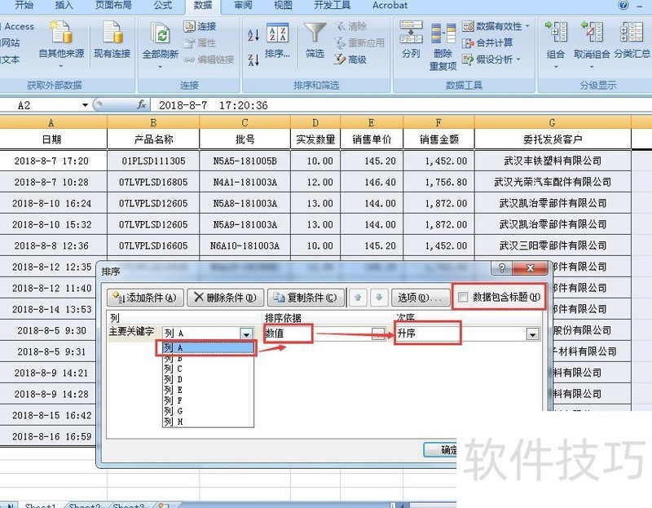This screenshot has height=508, width=652.
Task: Open the 开发工具 ribbon tab
Action: 333,6
